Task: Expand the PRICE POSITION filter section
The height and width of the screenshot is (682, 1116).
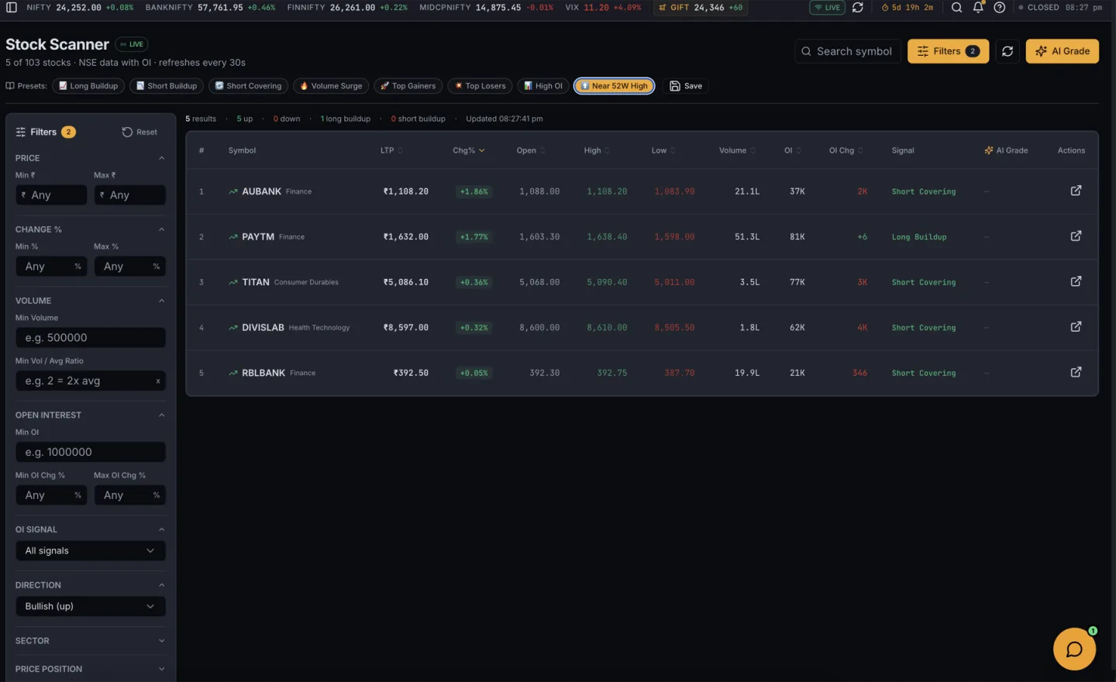Action: point(90,669)
